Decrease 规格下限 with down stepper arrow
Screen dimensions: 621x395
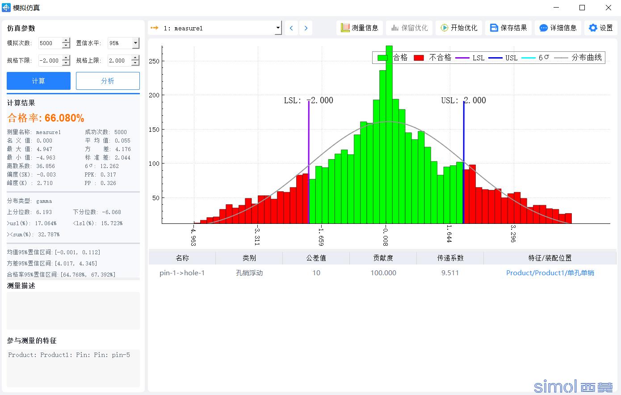[x=66, y=63]
